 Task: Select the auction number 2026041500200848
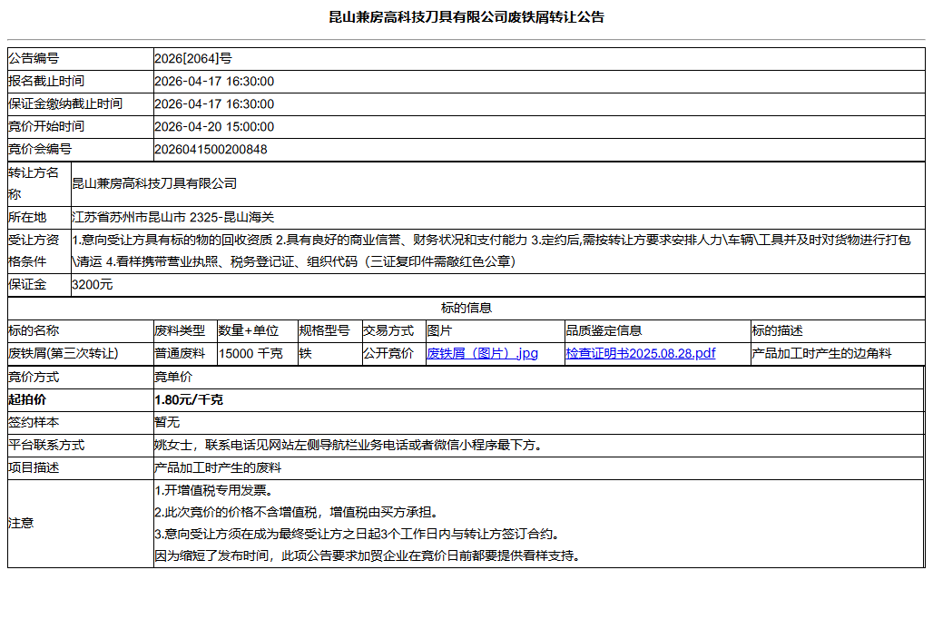[211, 150]
